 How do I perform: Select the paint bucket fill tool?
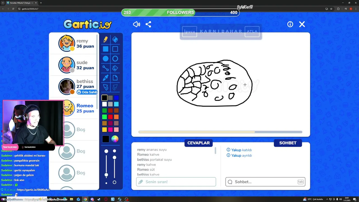coord(115,68)
